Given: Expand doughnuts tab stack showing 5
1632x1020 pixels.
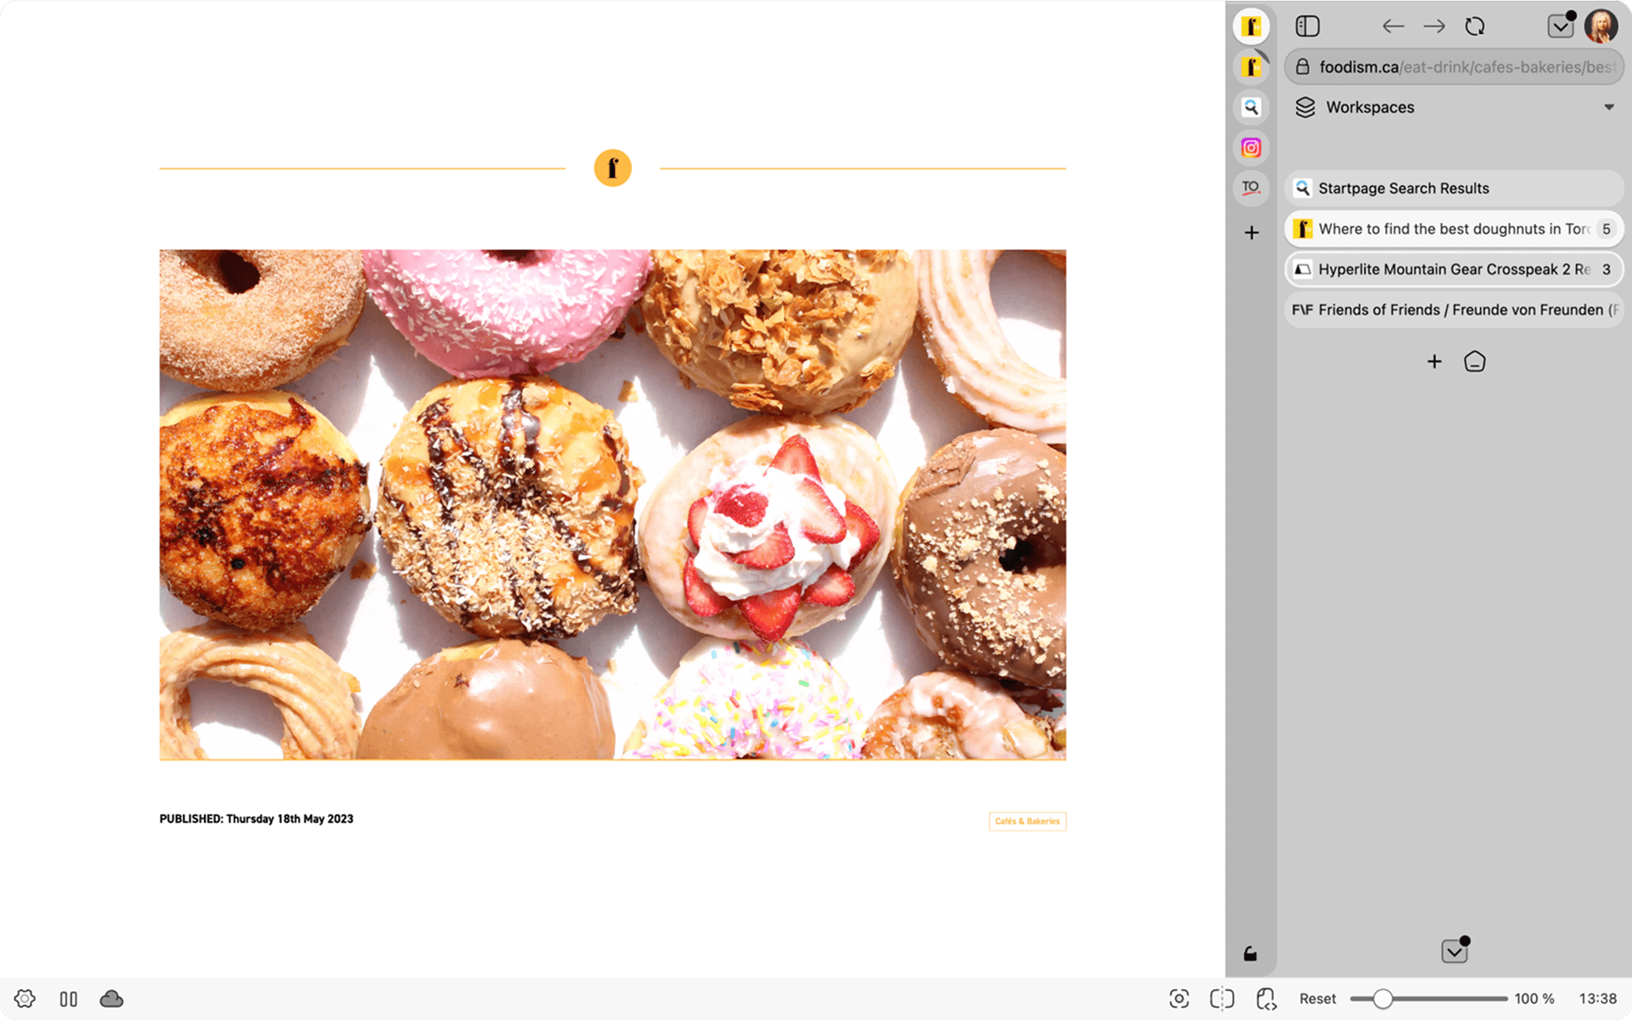Looking at the screenshot, I should (1606, 229).
